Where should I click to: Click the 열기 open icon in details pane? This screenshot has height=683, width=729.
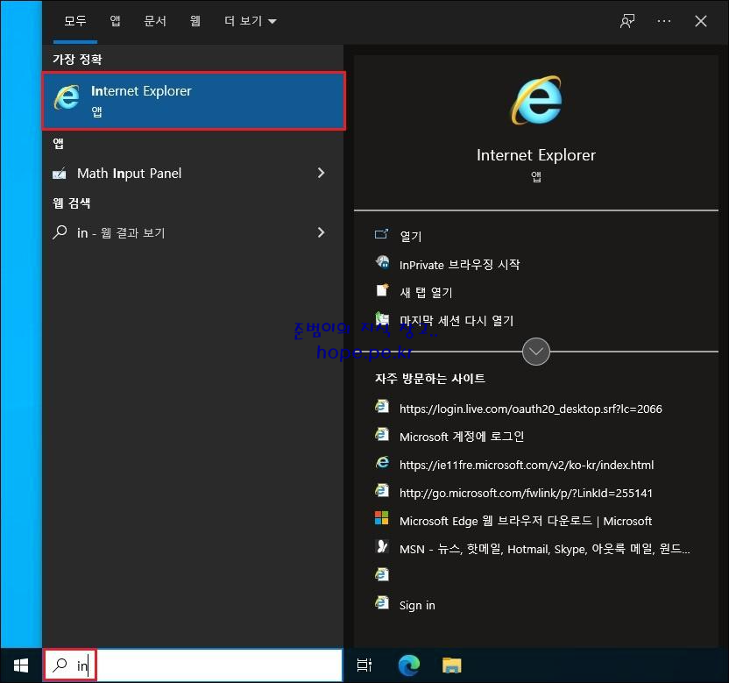coord(382,234)
